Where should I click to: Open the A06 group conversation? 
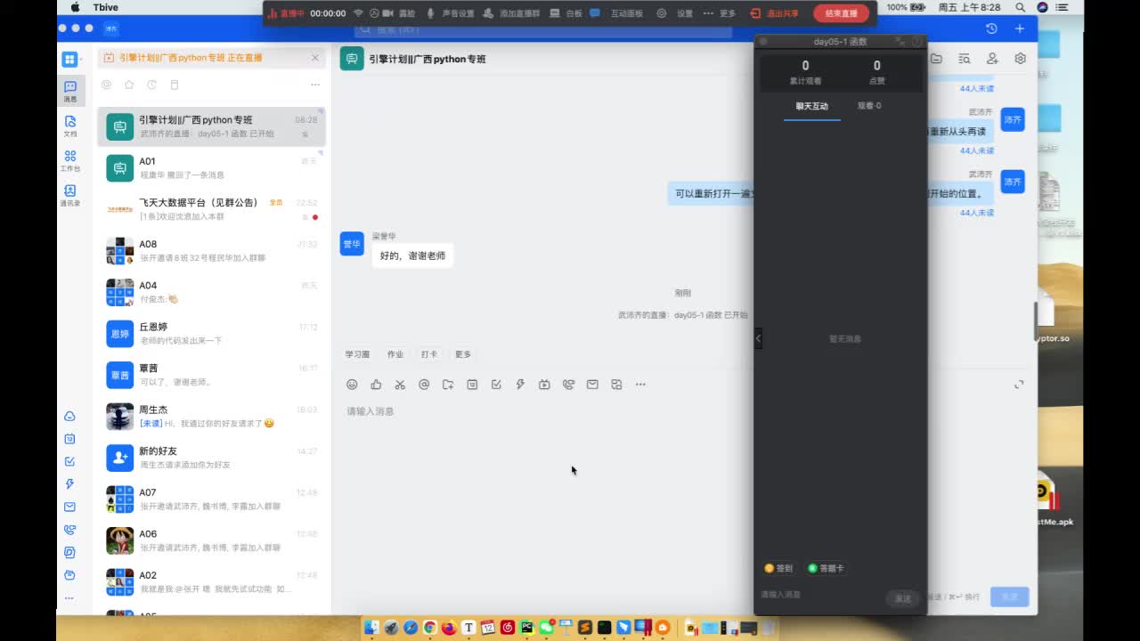tap(211, 540)
